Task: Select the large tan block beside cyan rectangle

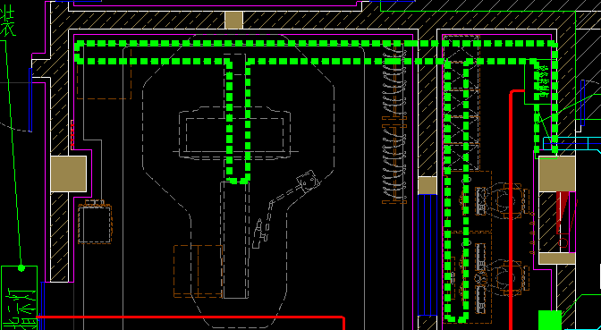Action: (557, 174)
